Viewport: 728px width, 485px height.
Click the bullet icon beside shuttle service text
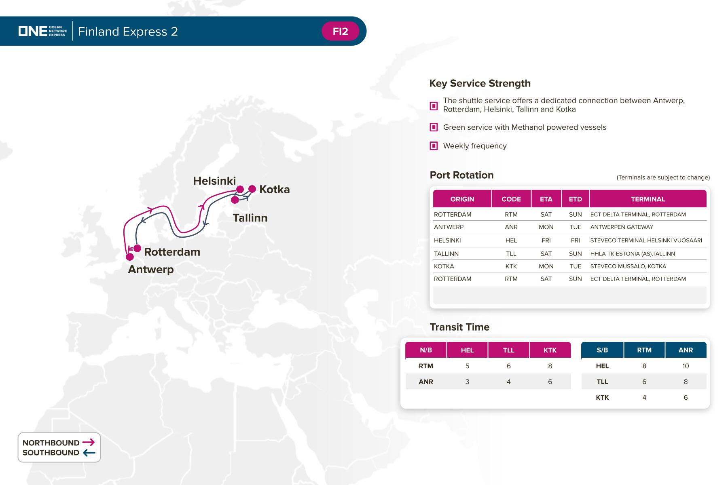(x=434, y=106)
